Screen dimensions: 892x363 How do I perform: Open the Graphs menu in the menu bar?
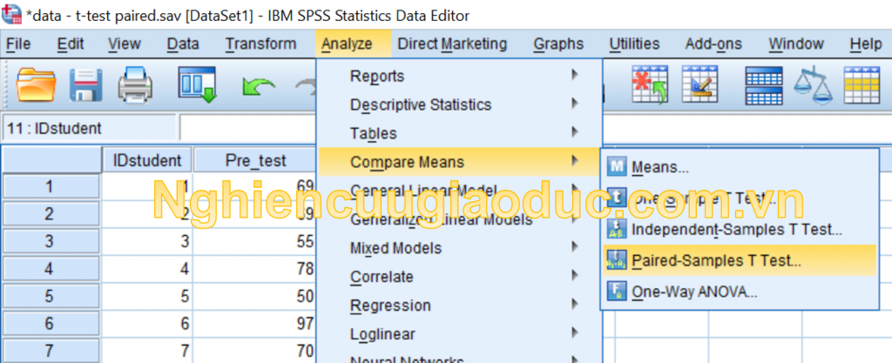point(558,44)
